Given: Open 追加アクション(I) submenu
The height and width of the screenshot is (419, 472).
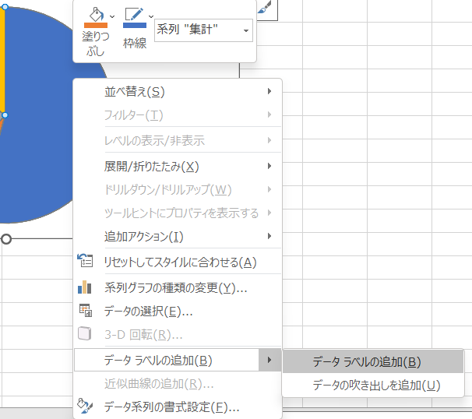Looking at the screenshot, I should click(x=178, y=236).
